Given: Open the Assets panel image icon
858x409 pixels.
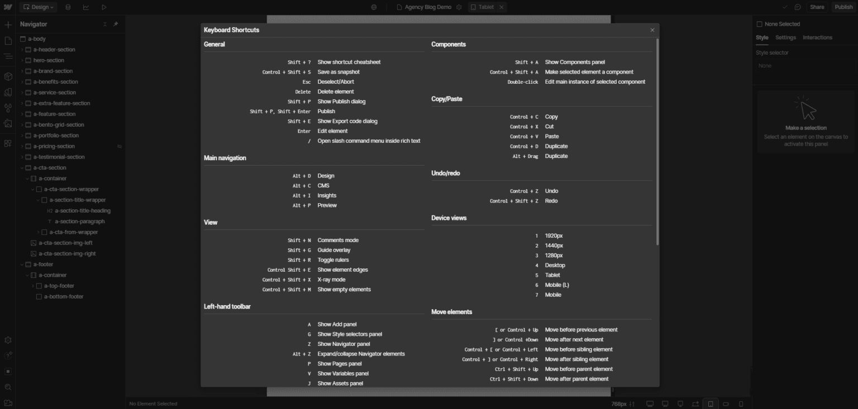Looking at the screenshot, I should point(8,123).
